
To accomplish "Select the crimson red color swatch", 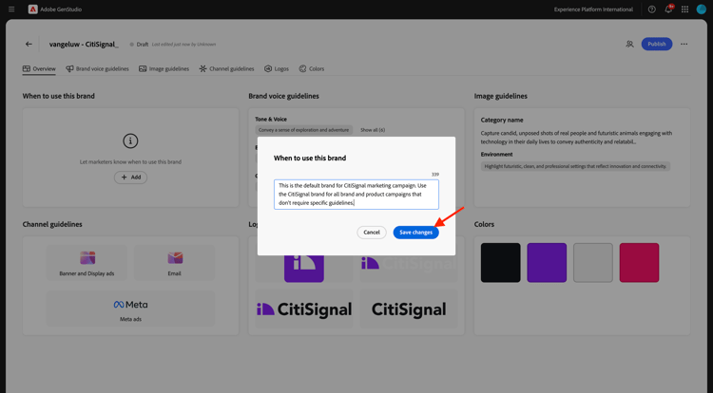I will tap(640, 263).
